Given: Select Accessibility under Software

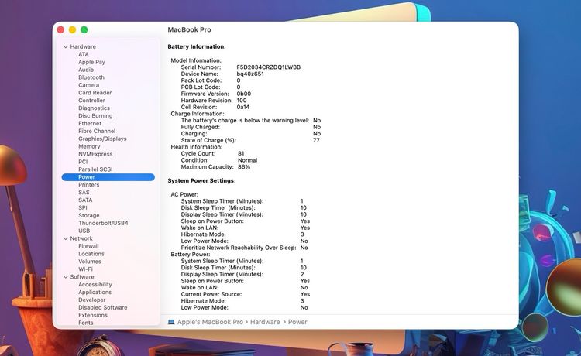Looking at the screenshot, I should tap(95, 285).
